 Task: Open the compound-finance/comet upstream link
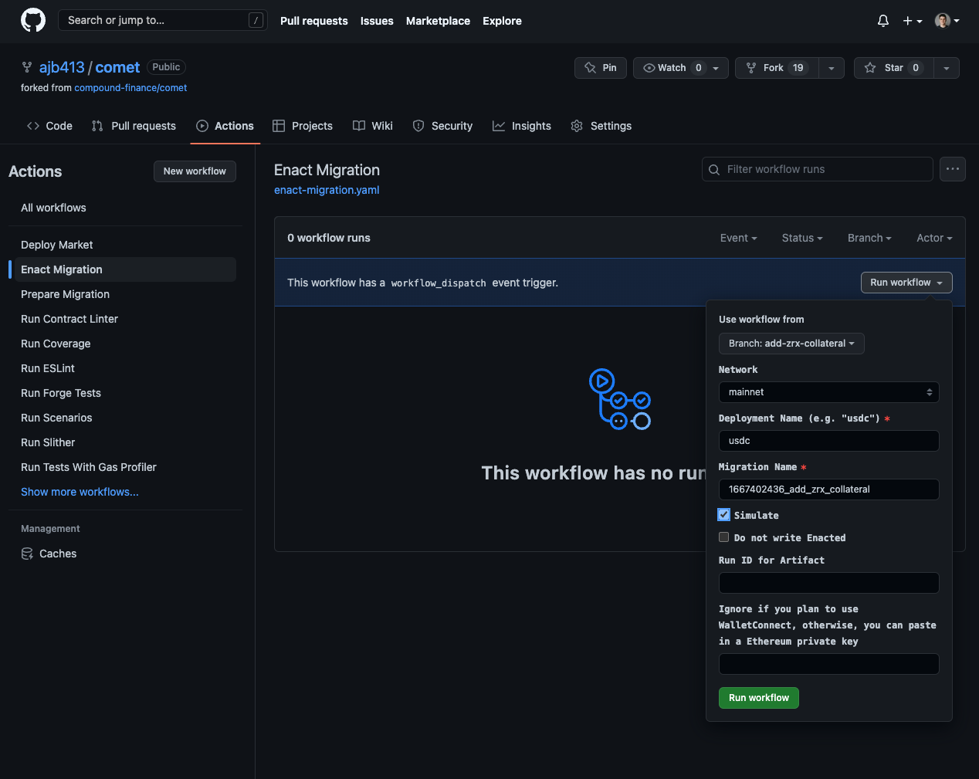point(130,88)
